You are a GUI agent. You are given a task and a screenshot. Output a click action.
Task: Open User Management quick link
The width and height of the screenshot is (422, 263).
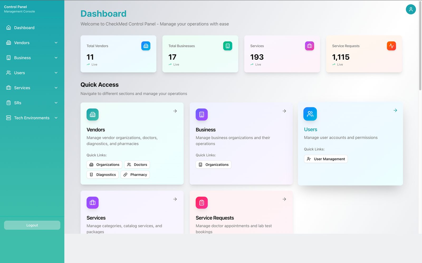coord(326,159)
